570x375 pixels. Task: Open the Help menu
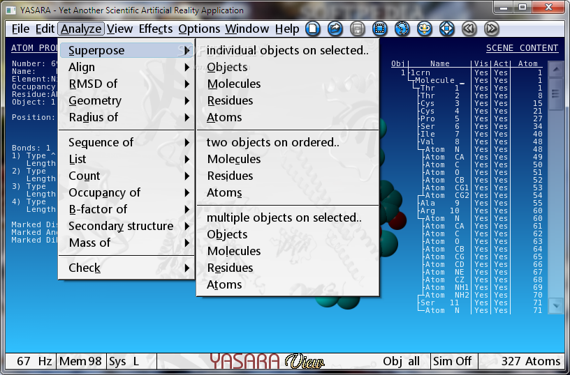pyautogui.click(x=287, y=29)
